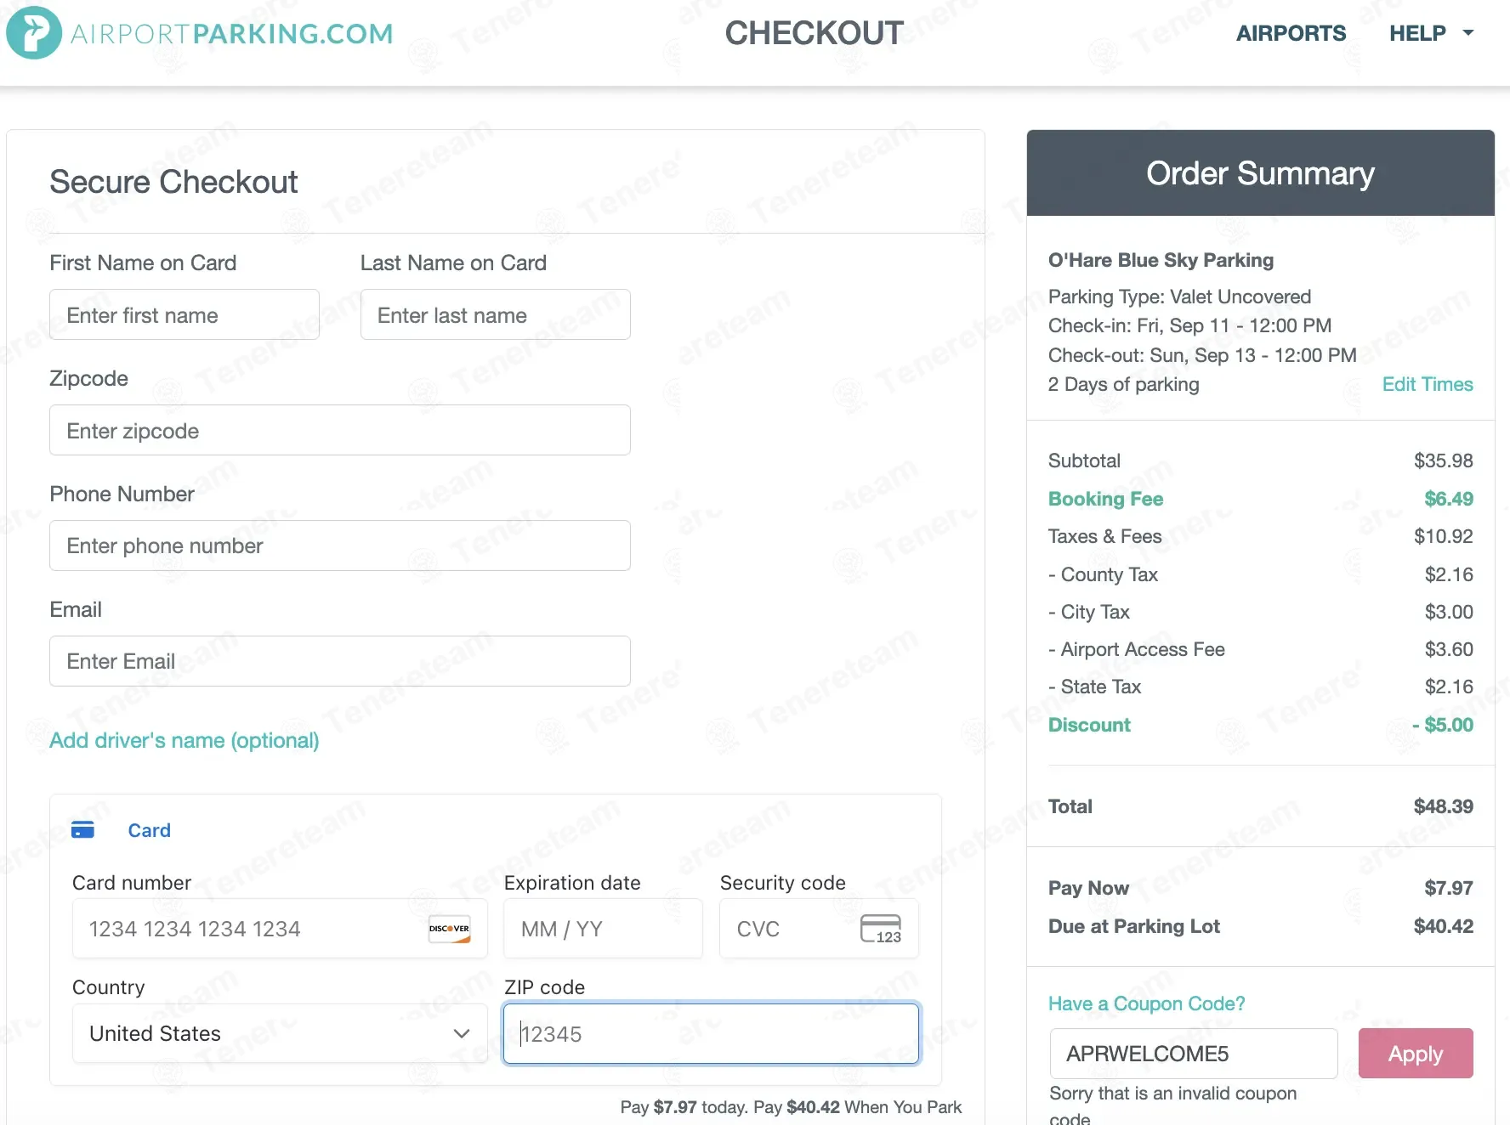
Task: Click the Edit Times link
Action: 1428,384
